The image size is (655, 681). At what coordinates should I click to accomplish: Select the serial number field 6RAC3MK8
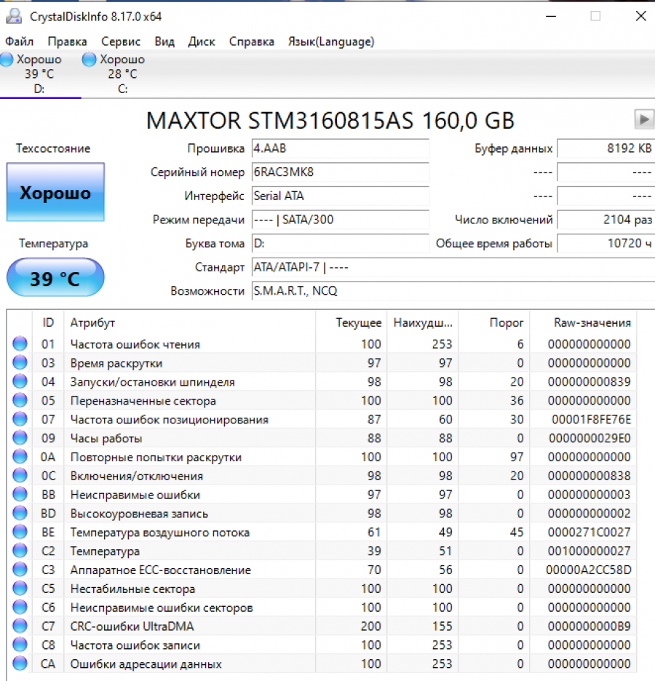click(x=340, y=172)
